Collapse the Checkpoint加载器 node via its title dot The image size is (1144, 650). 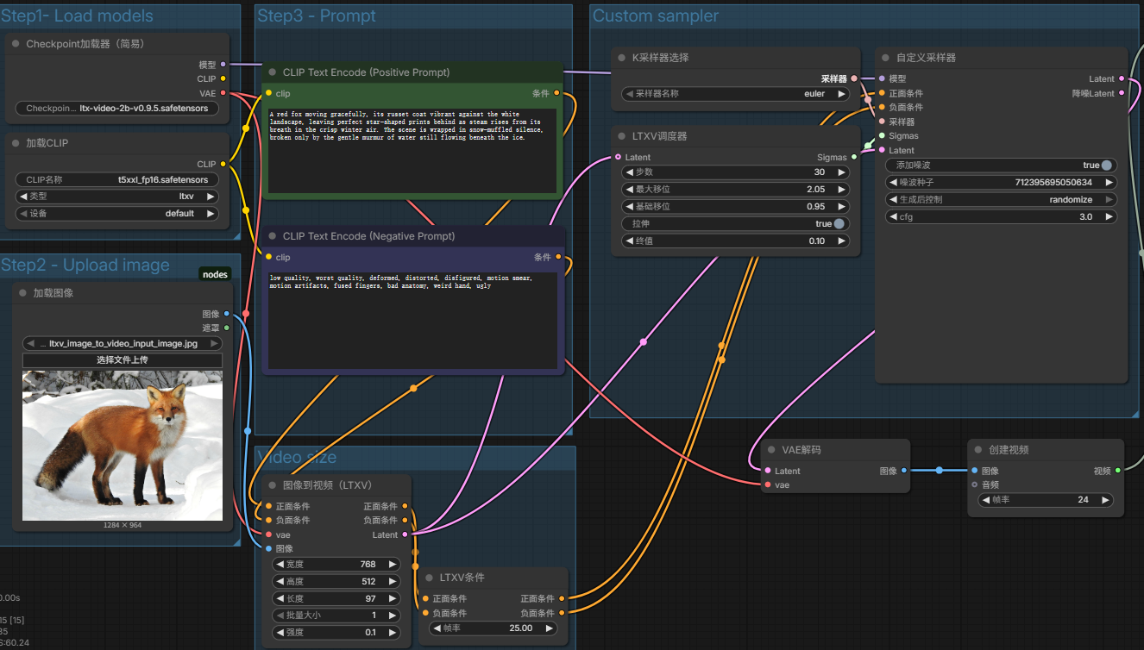pos(16,44)
